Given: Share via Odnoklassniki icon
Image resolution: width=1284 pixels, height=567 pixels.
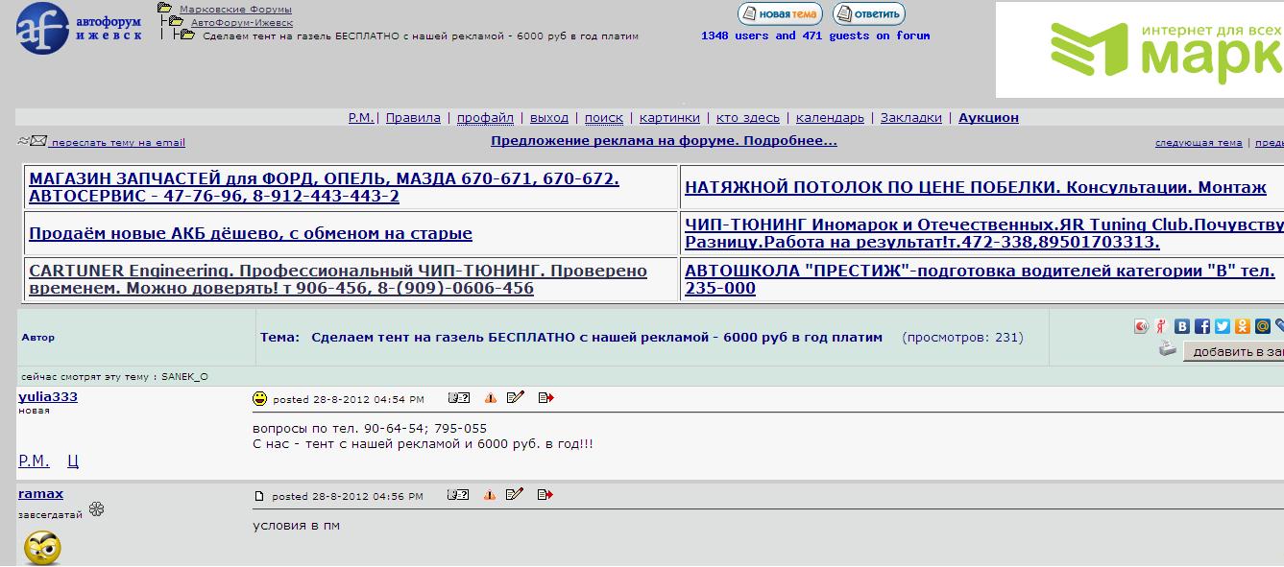Looking at the screenshot, I should tap(1243, 326).
